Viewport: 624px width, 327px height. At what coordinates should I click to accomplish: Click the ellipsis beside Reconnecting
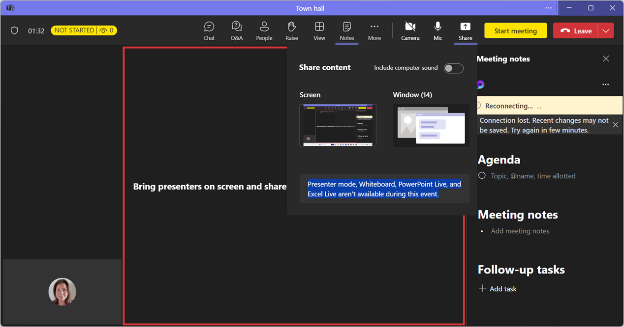(539, 106)
